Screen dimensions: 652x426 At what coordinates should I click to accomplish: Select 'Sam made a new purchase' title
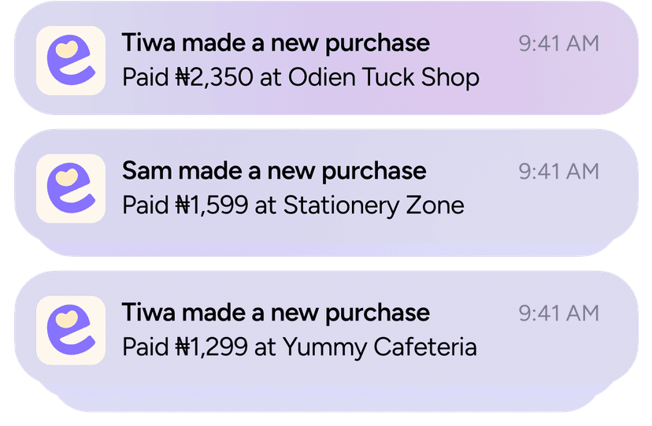click(x=274, y=171)
